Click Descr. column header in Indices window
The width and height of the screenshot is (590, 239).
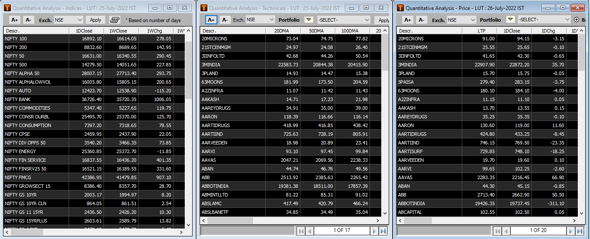[x=36, y=31]
